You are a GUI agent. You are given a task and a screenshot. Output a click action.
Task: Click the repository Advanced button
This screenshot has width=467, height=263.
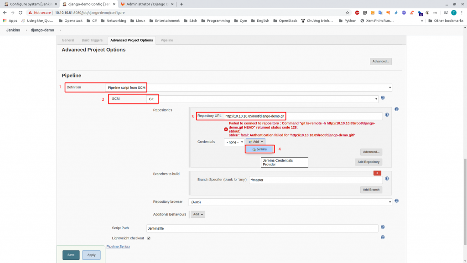pyautogui.click(x=371, y=152)
